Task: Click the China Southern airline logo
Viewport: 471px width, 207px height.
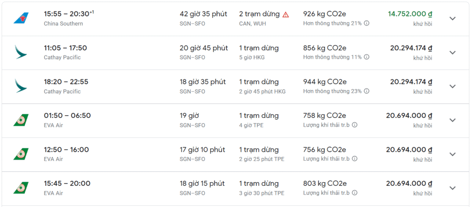Action: tap(21, 18)
